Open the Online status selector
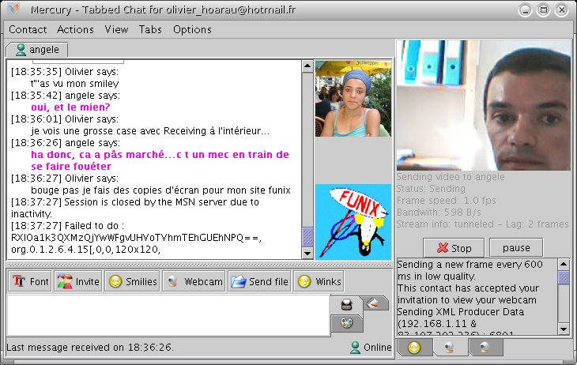577x365 pixels. (x=370, y=348)
